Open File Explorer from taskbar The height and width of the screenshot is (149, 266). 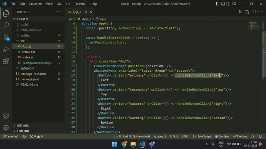(x=133, y=144)
